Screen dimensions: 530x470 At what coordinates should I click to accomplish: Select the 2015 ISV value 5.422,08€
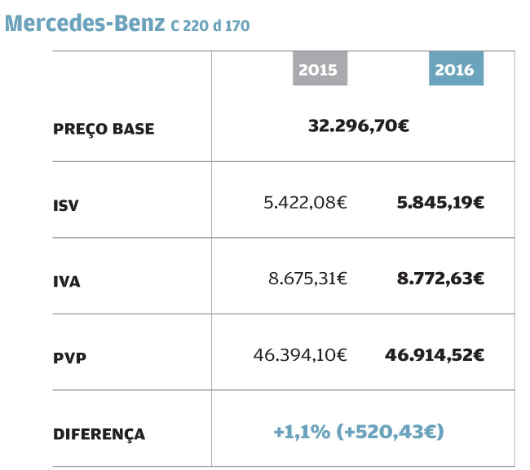(x=305, y=203)
